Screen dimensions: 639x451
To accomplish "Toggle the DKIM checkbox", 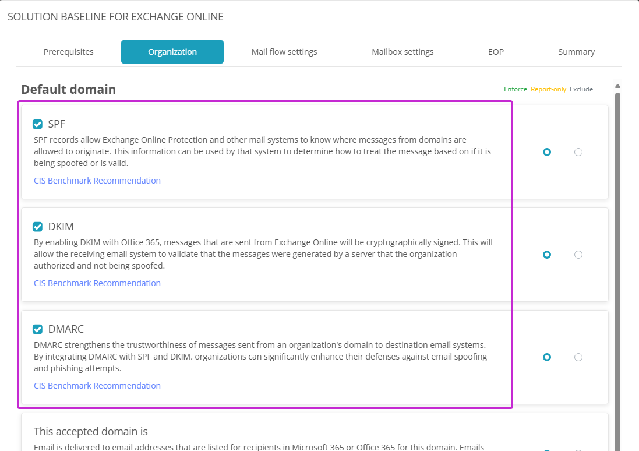I will pyautogui.click(x=38, y=227).
